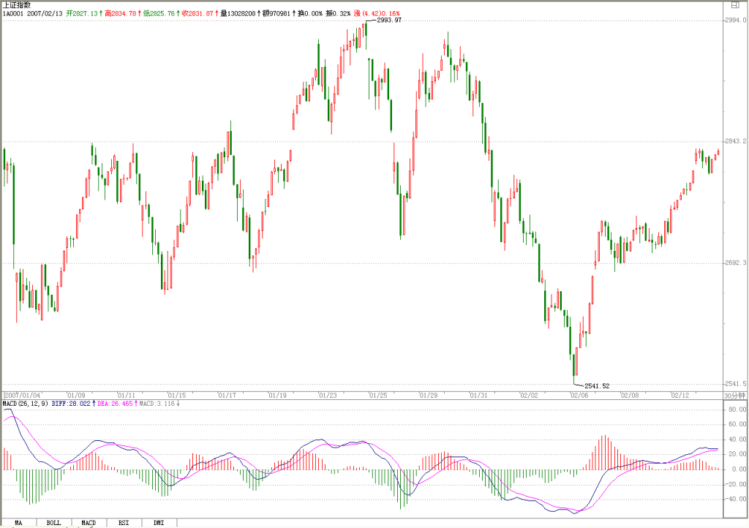Open the DMI indicator tab
Viewport: 749px width, 528px height.
coord(159,523)
